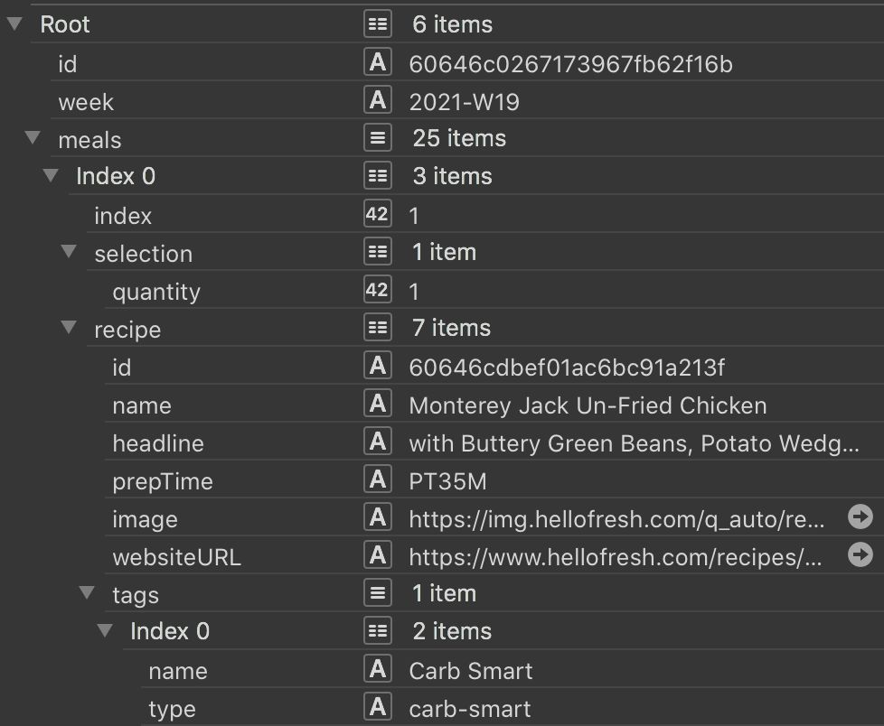Select the websiteURL key label
The height and width of the screenshot is (726, 884).
pyautogui.click(x=176, y=557)
